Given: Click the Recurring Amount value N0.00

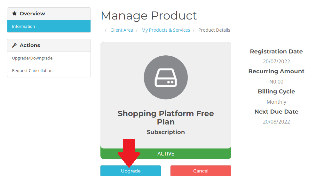Looking at the screenshot, I should (x=276, y=82).
